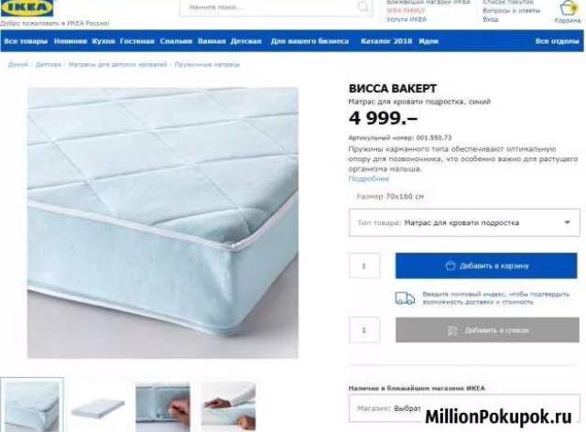Click into the search input field
586x432 pixels.
click(276, 7)
